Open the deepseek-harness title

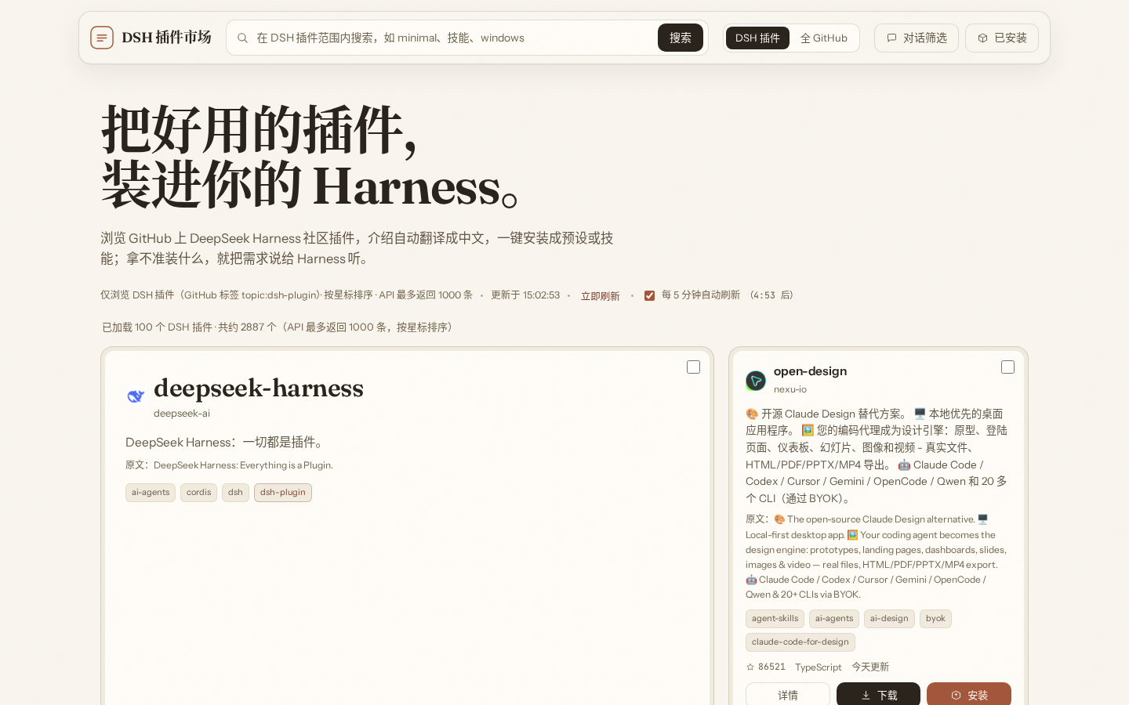[259, 388]
